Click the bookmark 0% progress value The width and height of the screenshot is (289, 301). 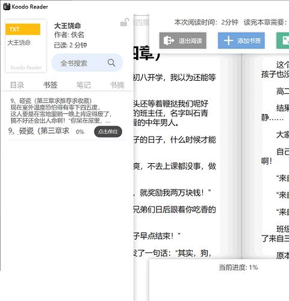tap(80, 132)
